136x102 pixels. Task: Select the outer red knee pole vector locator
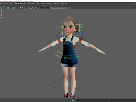point(46,87)
